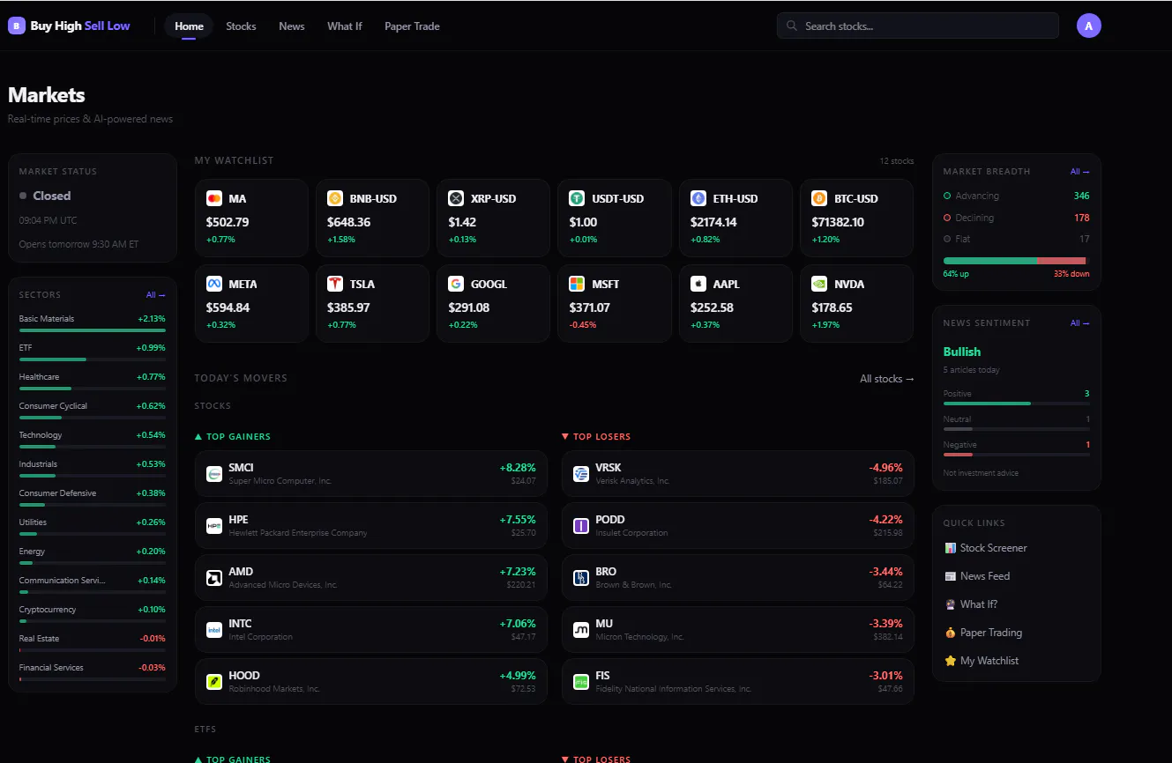The width and height of the screenshot is (1172, 763).
Task: Select the Real Estate sector row label
Action: [x=39, y=639]
